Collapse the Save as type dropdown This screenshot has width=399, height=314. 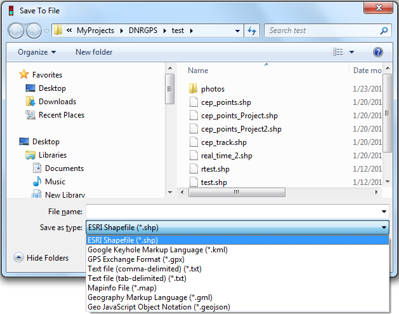tap(384, 228)
